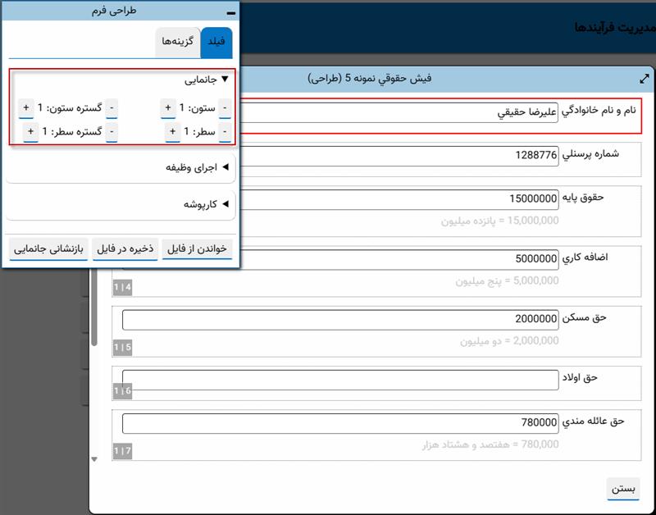Decrease گستره ستون (column span) with minus

coord(112,108)
